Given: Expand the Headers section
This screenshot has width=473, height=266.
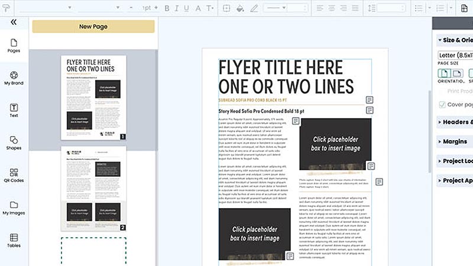Looking at the screenshot, I should pyautogui.click(x=455, y=122).
